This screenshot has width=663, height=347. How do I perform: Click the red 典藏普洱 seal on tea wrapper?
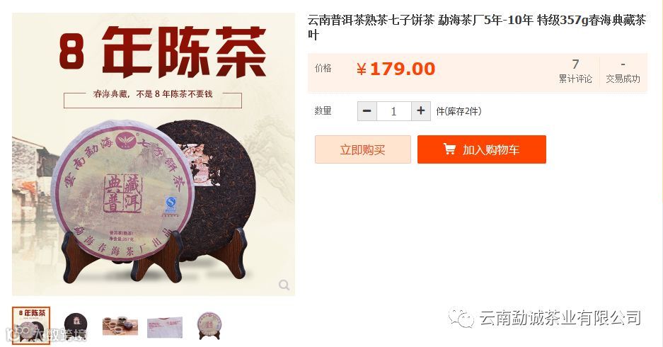(x=123, y=193)
